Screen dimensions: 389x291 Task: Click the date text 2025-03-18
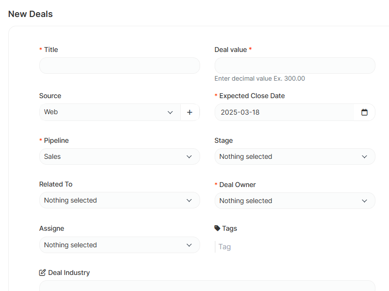[x=240, y=112]
